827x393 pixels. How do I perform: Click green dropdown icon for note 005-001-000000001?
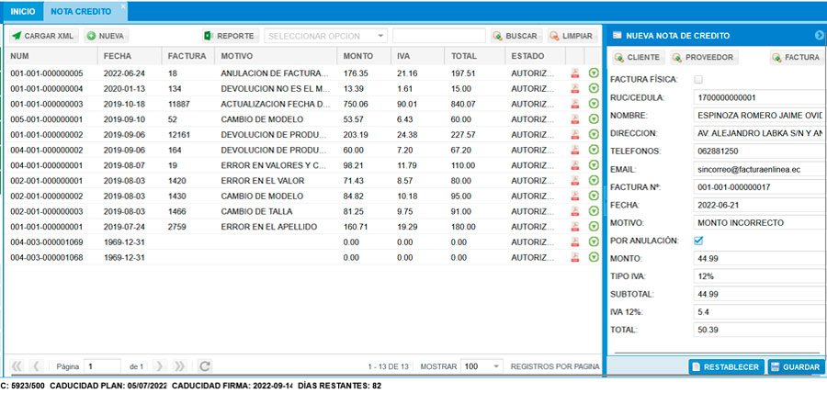click(594, 119)
